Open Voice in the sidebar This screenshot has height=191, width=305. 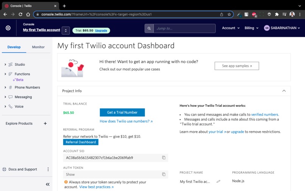tap(19, 106)
